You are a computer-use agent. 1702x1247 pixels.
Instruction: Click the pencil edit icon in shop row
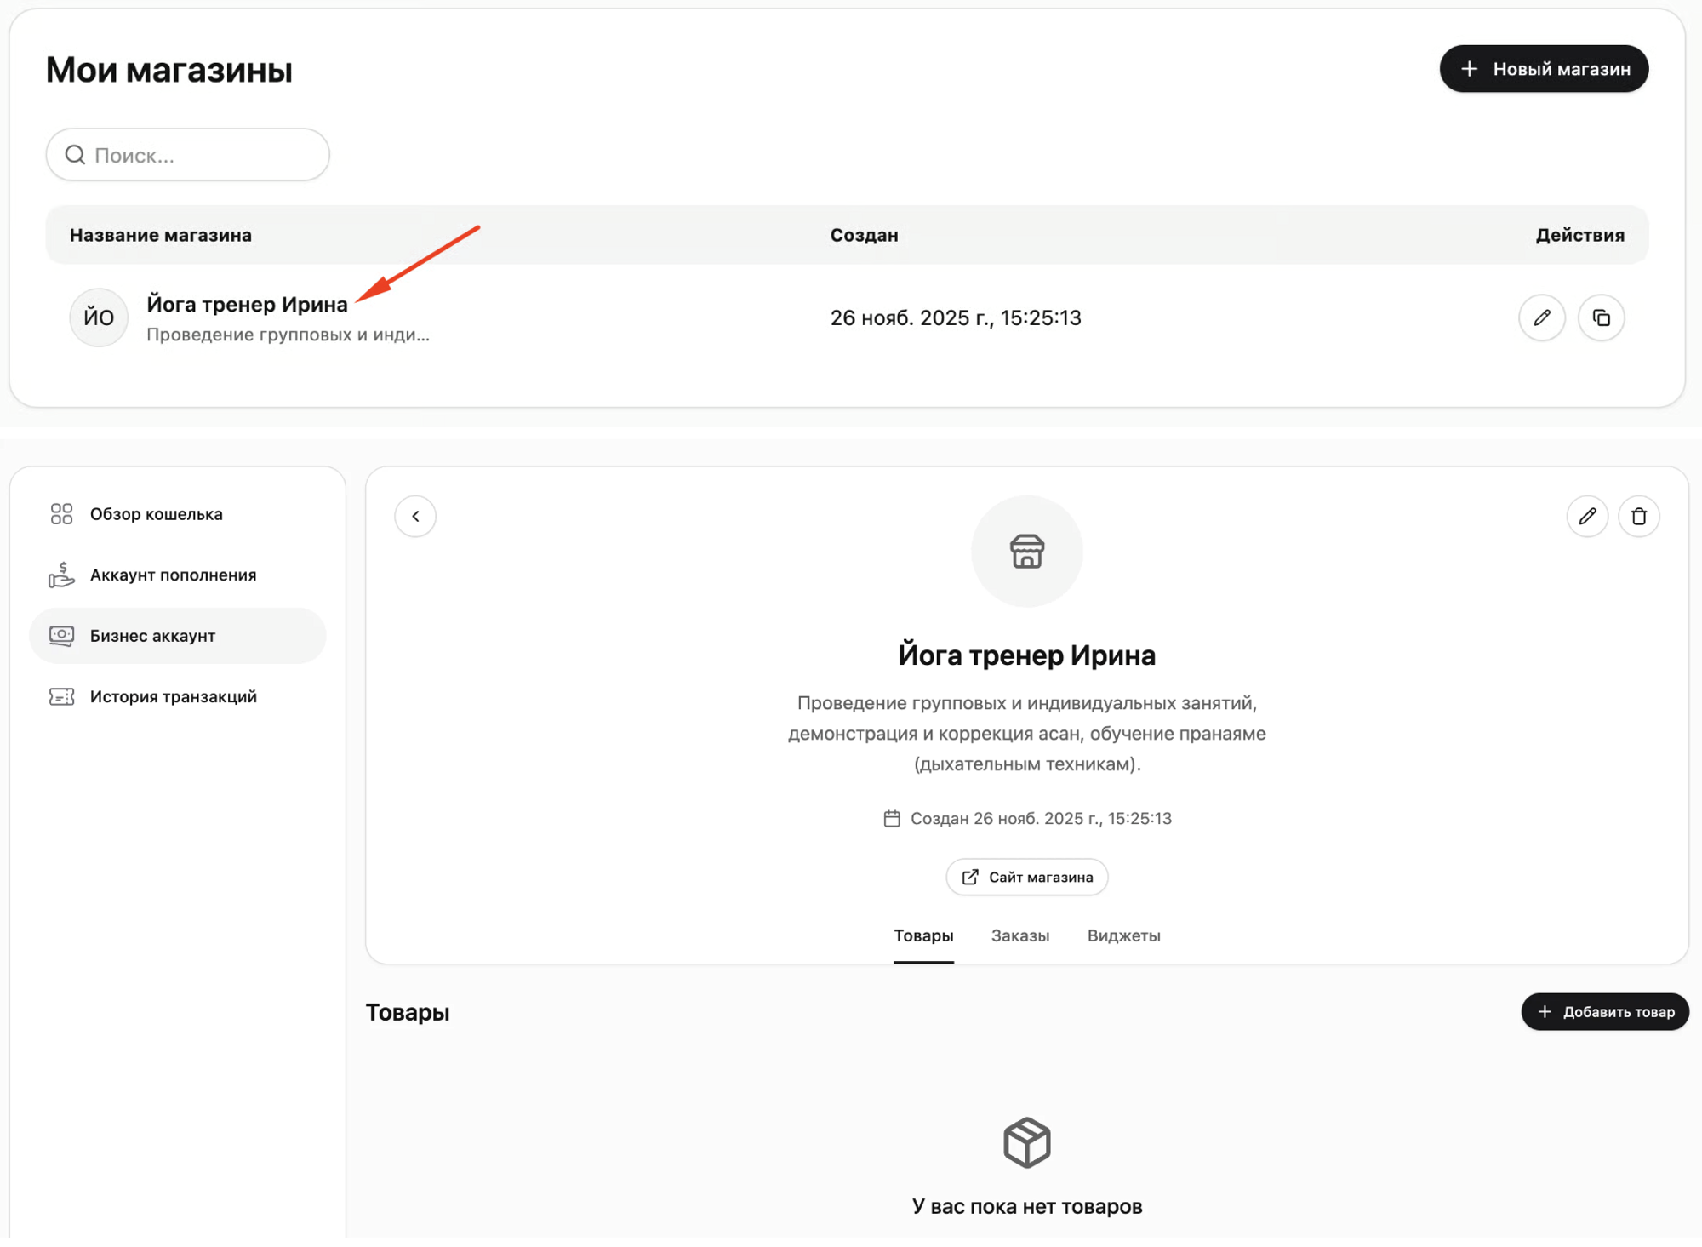(x=1541, y=317)
